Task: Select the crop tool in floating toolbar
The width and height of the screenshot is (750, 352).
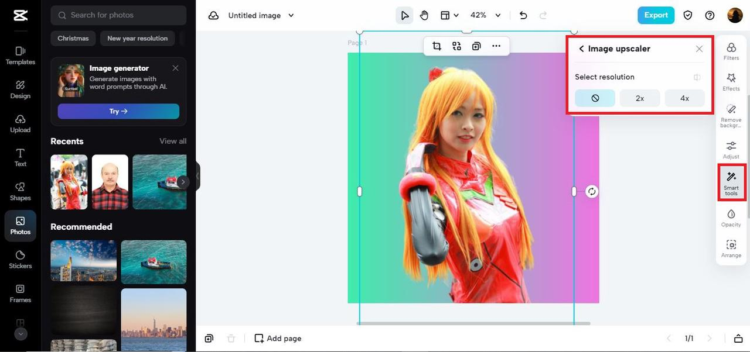Action: pyautogui.click(x=437, y=46)
